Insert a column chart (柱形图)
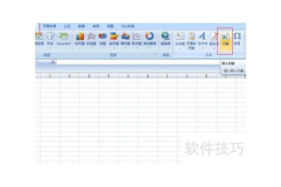The width and height of the screenshot is (281, 187). coord(80,40)
